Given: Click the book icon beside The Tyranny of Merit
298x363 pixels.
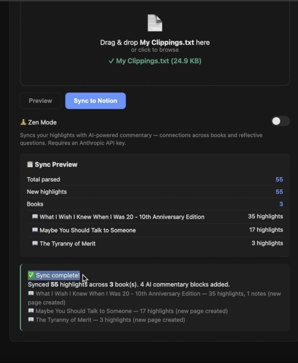Looking at the screenshot, I should pyautogui.click(x=35, y=243).
